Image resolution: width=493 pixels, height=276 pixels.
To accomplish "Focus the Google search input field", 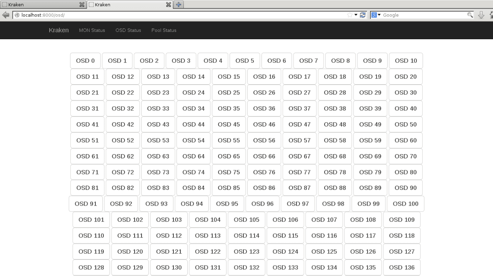I will (x=423, y=15).
